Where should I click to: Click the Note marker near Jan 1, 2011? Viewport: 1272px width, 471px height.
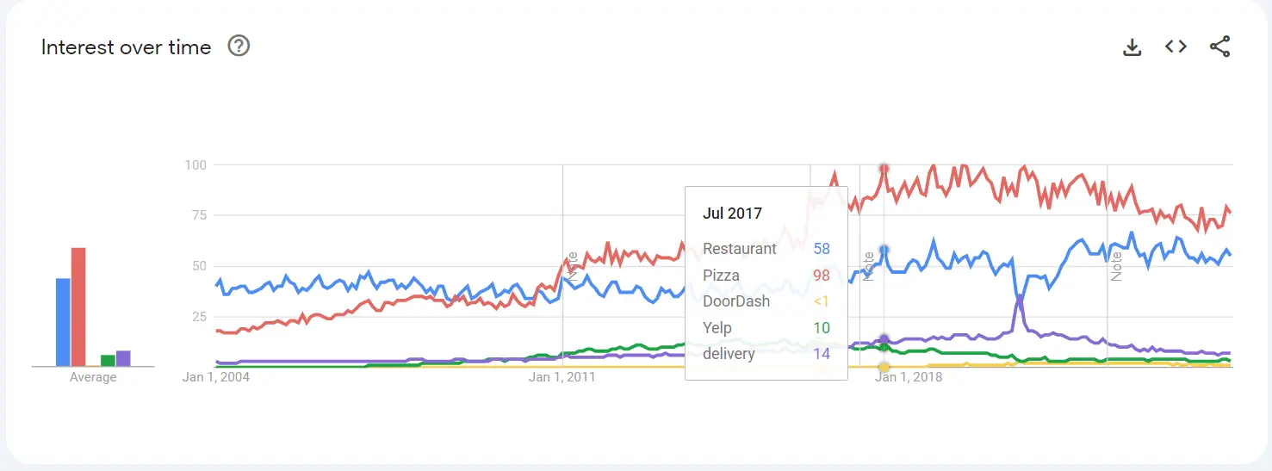click(x=573, y=267)
